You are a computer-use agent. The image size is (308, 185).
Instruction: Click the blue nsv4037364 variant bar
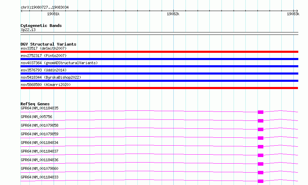[x=159, y=66]
